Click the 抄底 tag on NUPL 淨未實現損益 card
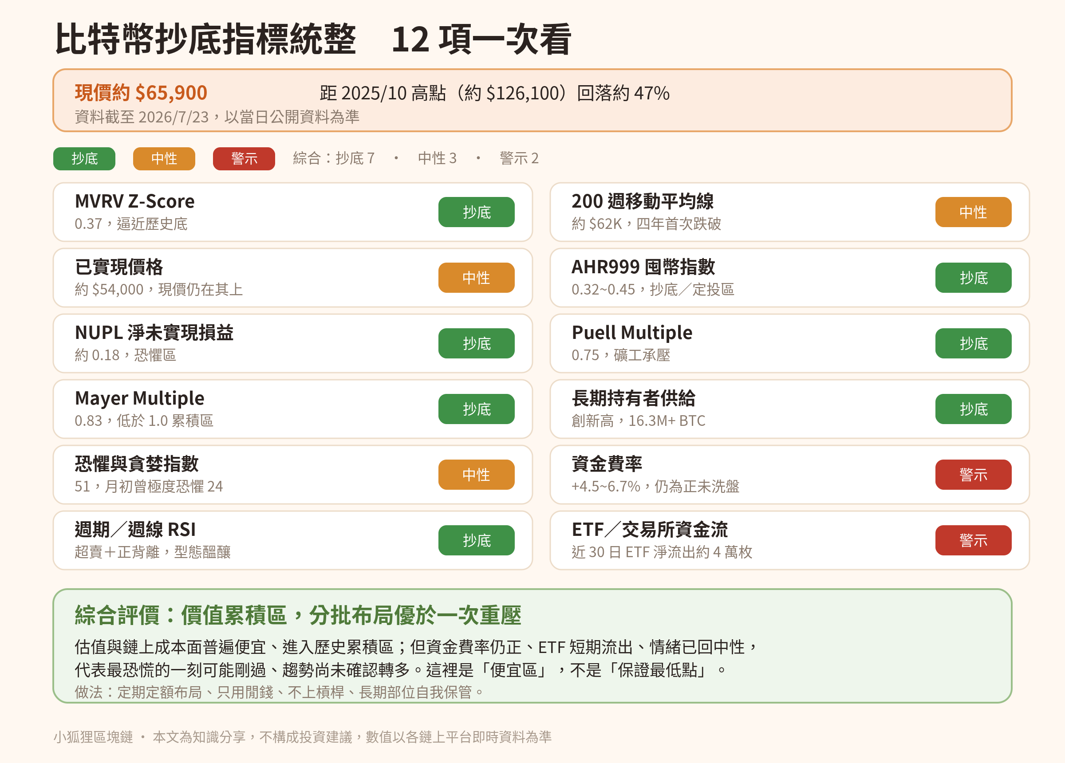Viewport: 1065px width, 763px height. click(x=476, y=344)
